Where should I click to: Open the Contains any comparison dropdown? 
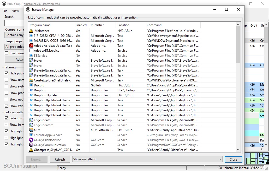pos(14,35)
